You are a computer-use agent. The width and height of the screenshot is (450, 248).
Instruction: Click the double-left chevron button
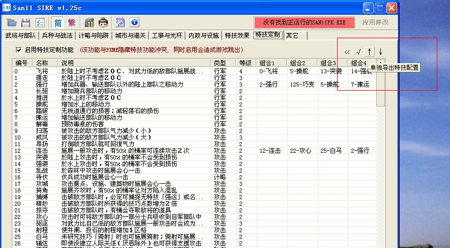point(347,51)
